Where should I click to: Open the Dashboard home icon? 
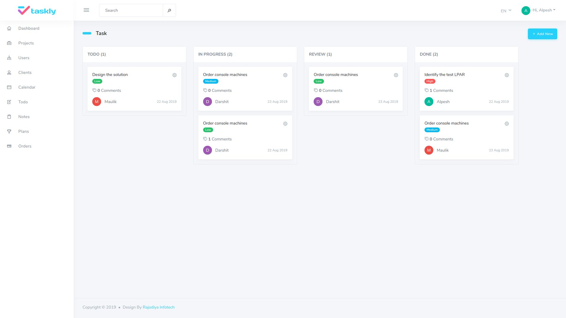9,28
